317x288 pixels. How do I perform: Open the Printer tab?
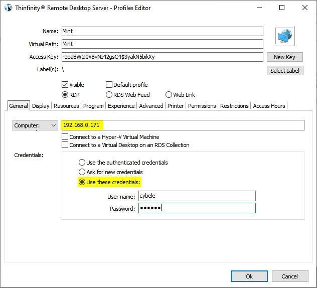[176, 106]
